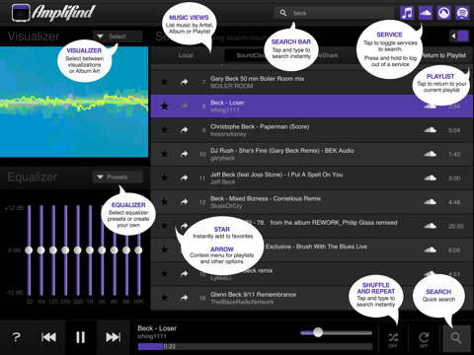Image resolution: width=474 pixels, height=355 pixels.
Task: Open arrow context menu for Gary Beck Boiler Room mix
Action: tap(185, 82)
